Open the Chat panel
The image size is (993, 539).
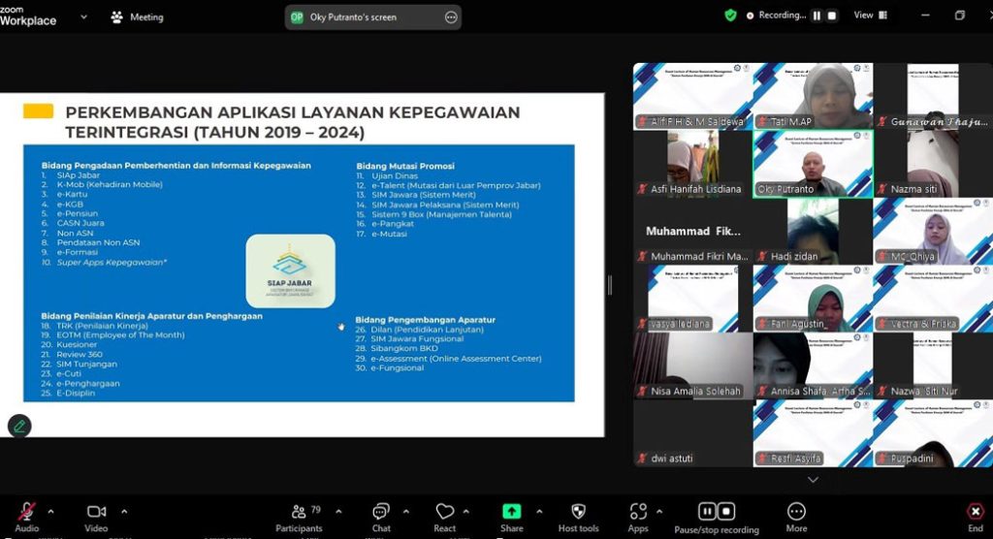380,517
